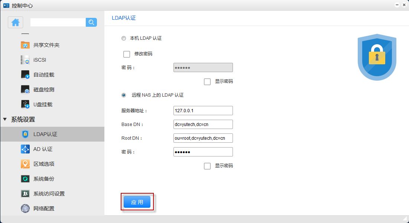Image resolution: width=409 pixels, height=223 pixels.
Task: Select remote NAS LDAP authentication radio
Action: click(x=124, y=95)
